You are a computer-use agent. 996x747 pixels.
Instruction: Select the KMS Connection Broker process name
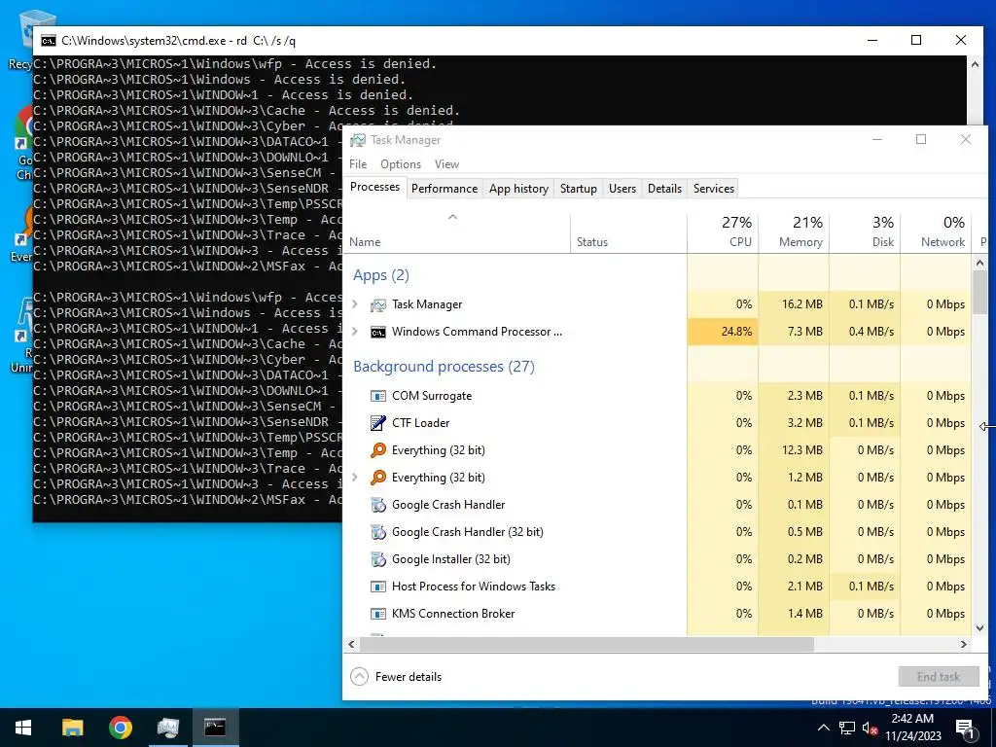pos(453,614)
